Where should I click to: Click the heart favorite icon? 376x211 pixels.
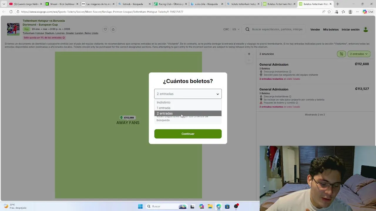105,29
